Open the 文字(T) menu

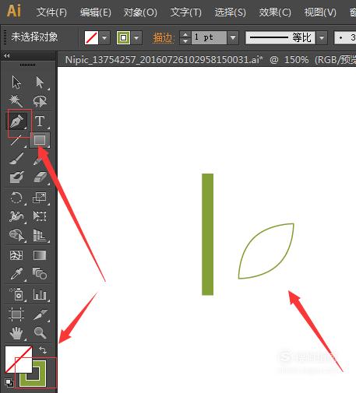pos(185,12)
